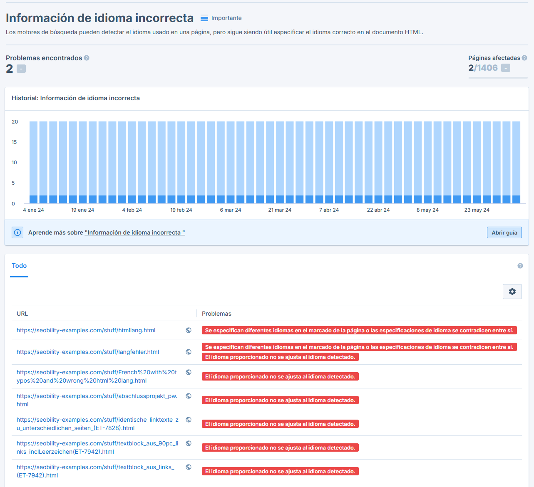Screen dimensions: 534x487
Task: Open the langfehler.html URL link
Action: tap(87, 351)
